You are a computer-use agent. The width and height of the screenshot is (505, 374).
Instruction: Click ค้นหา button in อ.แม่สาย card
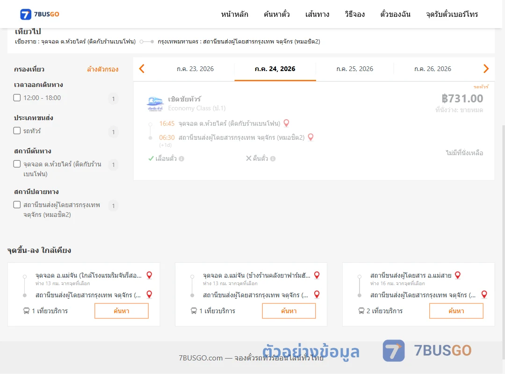coord(456,311)
